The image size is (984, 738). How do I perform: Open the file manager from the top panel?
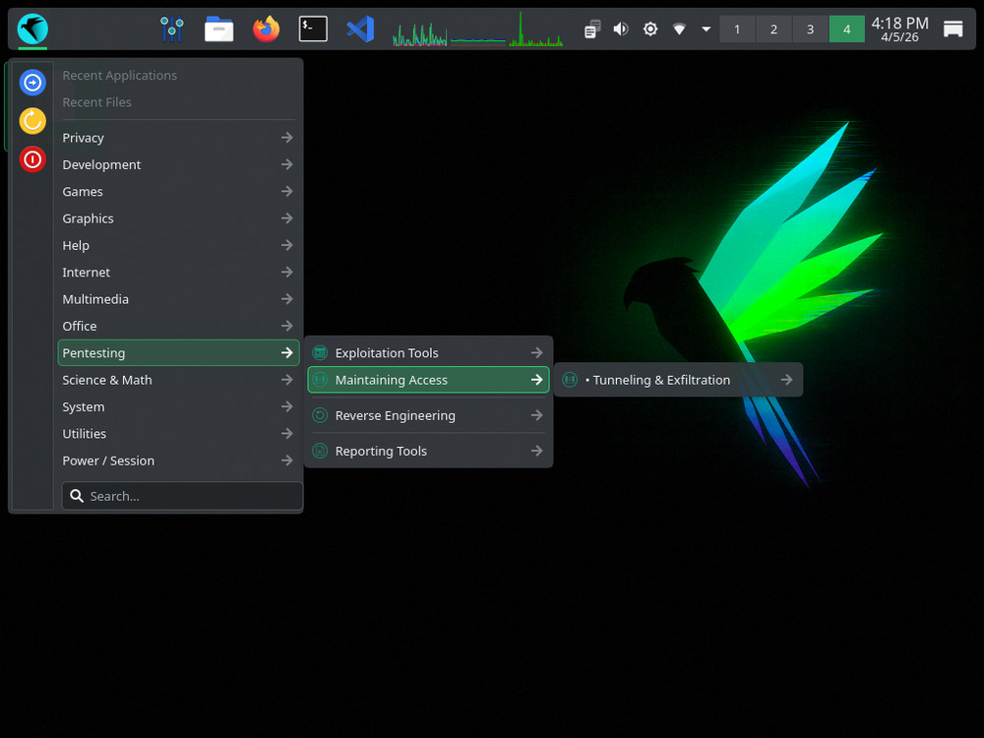[x=218, y=29]
